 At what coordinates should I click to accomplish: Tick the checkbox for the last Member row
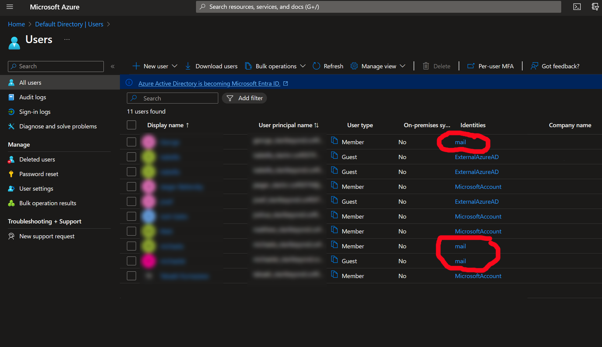131,276
